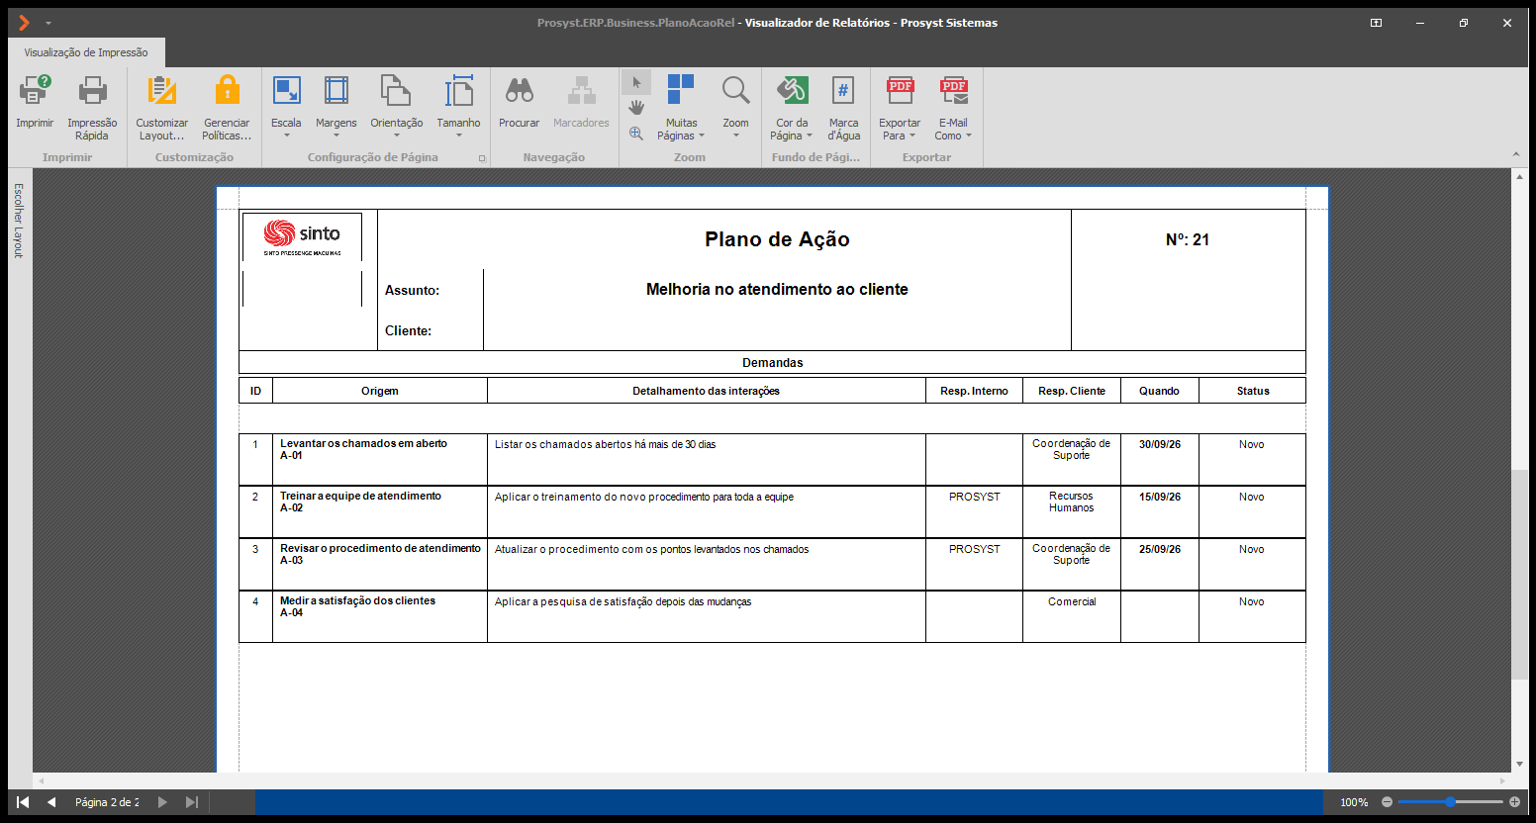Expand the Escala dropdown

286,107
